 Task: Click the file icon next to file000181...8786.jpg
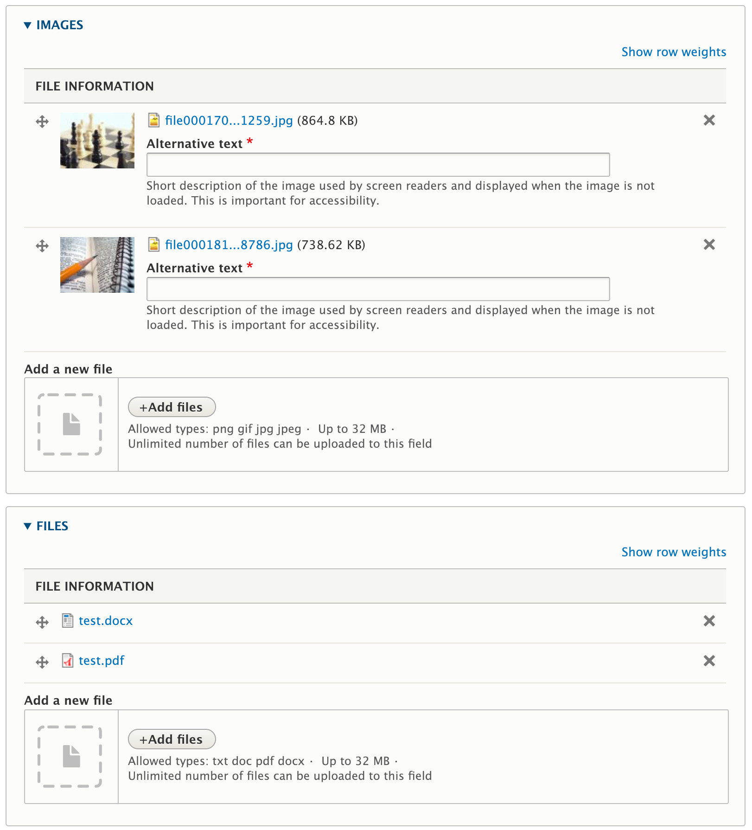(153, 244)
